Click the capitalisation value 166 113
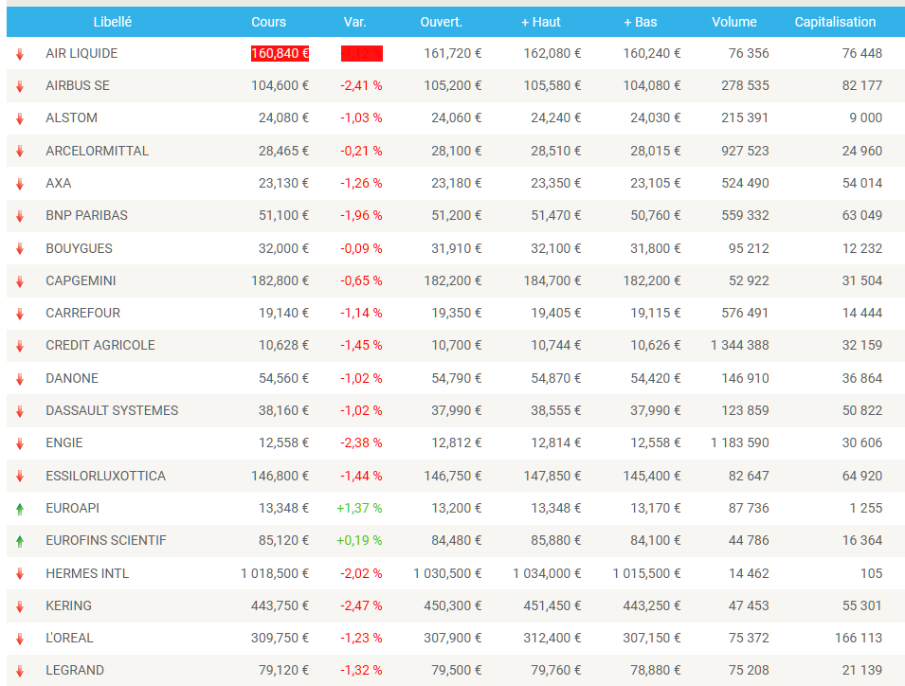The height and width of the screenshot is (686, 905). point(859,638)
